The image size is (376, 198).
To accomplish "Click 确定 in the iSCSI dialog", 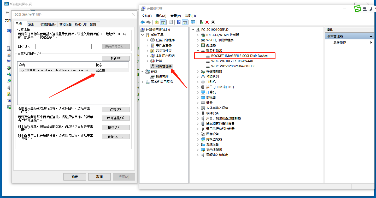I will [x=75, y=177].
